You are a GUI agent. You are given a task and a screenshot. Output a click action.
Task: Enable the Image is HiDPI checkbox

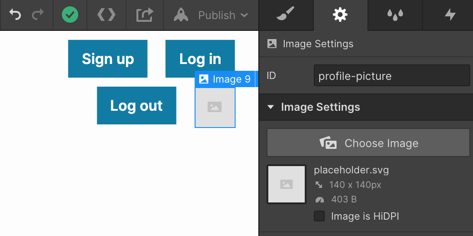pos(319,216)
